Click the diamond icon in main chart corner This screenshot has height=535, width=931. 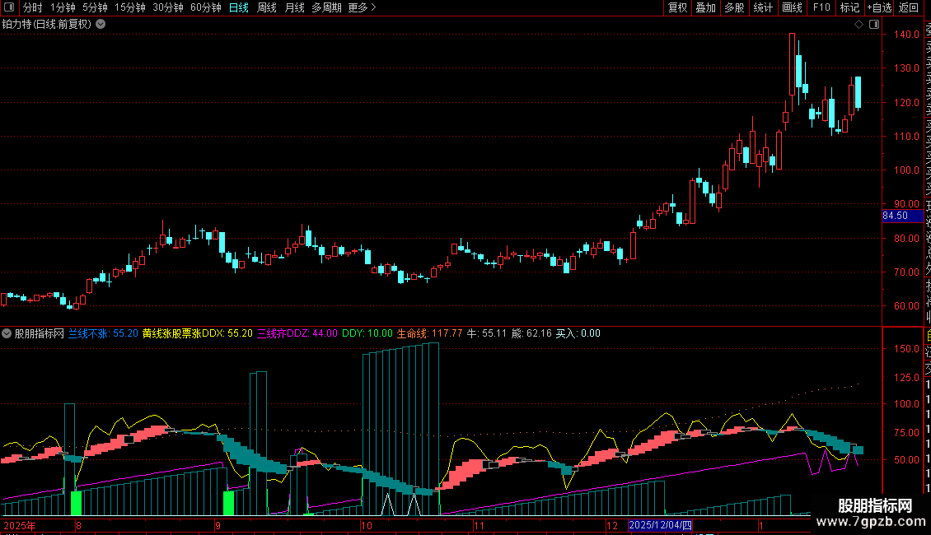pos(858,25)
